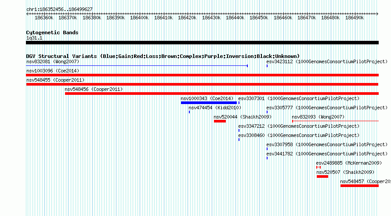Click the blue tick under esv3307958
The width and height of the screenshot is (391, 216).
[267, 149]
